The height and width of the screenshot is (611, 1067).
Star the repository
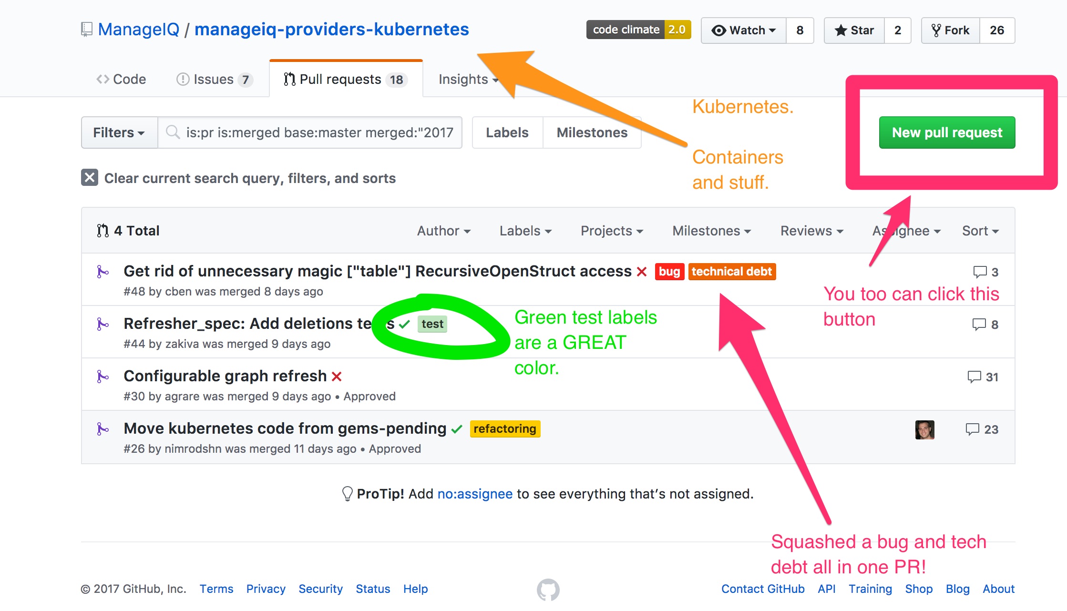pyautogui.click(x=854, y=31)
